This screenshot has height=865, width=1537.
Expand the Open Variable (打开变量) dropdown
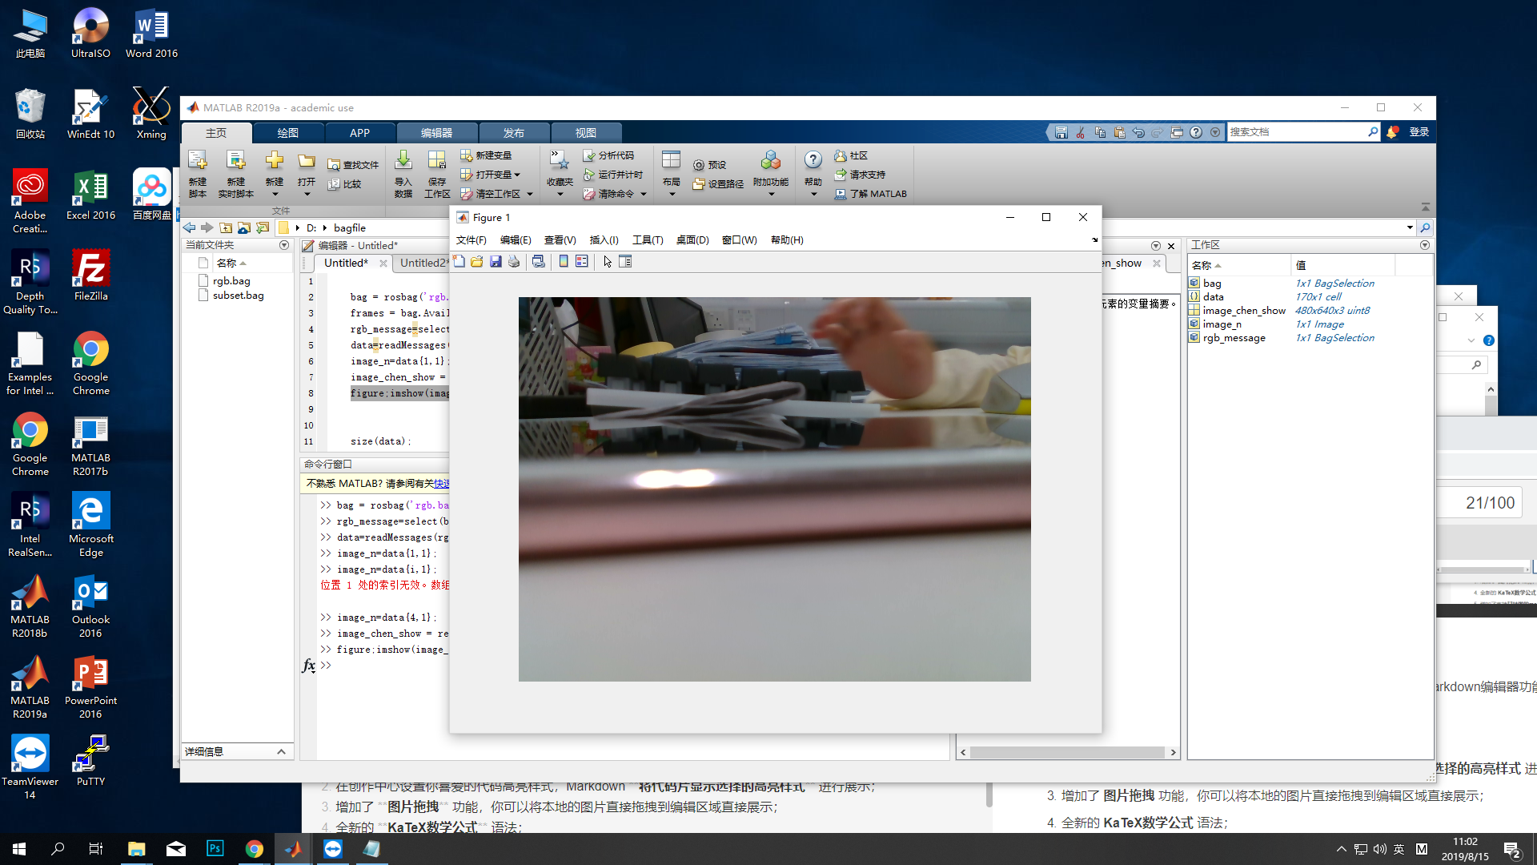(x=517, y=175)
